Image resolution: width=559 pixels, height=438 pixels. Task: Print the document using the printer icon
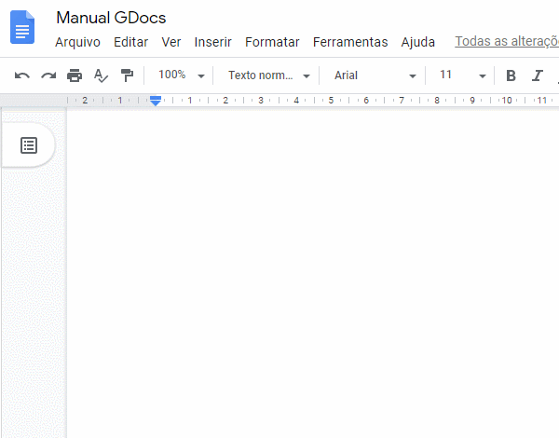(75, 75)
